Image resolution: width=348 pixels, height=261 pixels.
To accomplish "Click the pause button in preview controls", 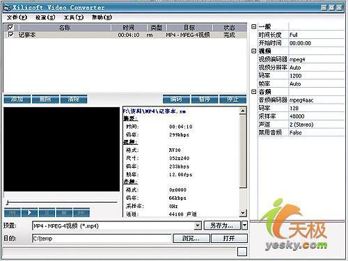I will coord(47,212).
